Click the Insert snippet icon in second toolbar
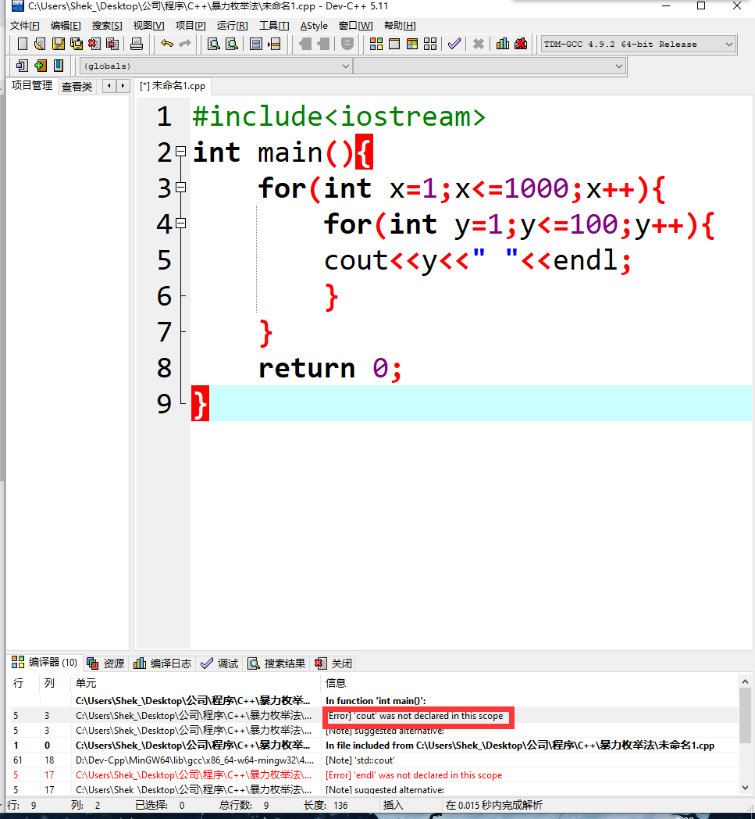 (x=22, y=66)
